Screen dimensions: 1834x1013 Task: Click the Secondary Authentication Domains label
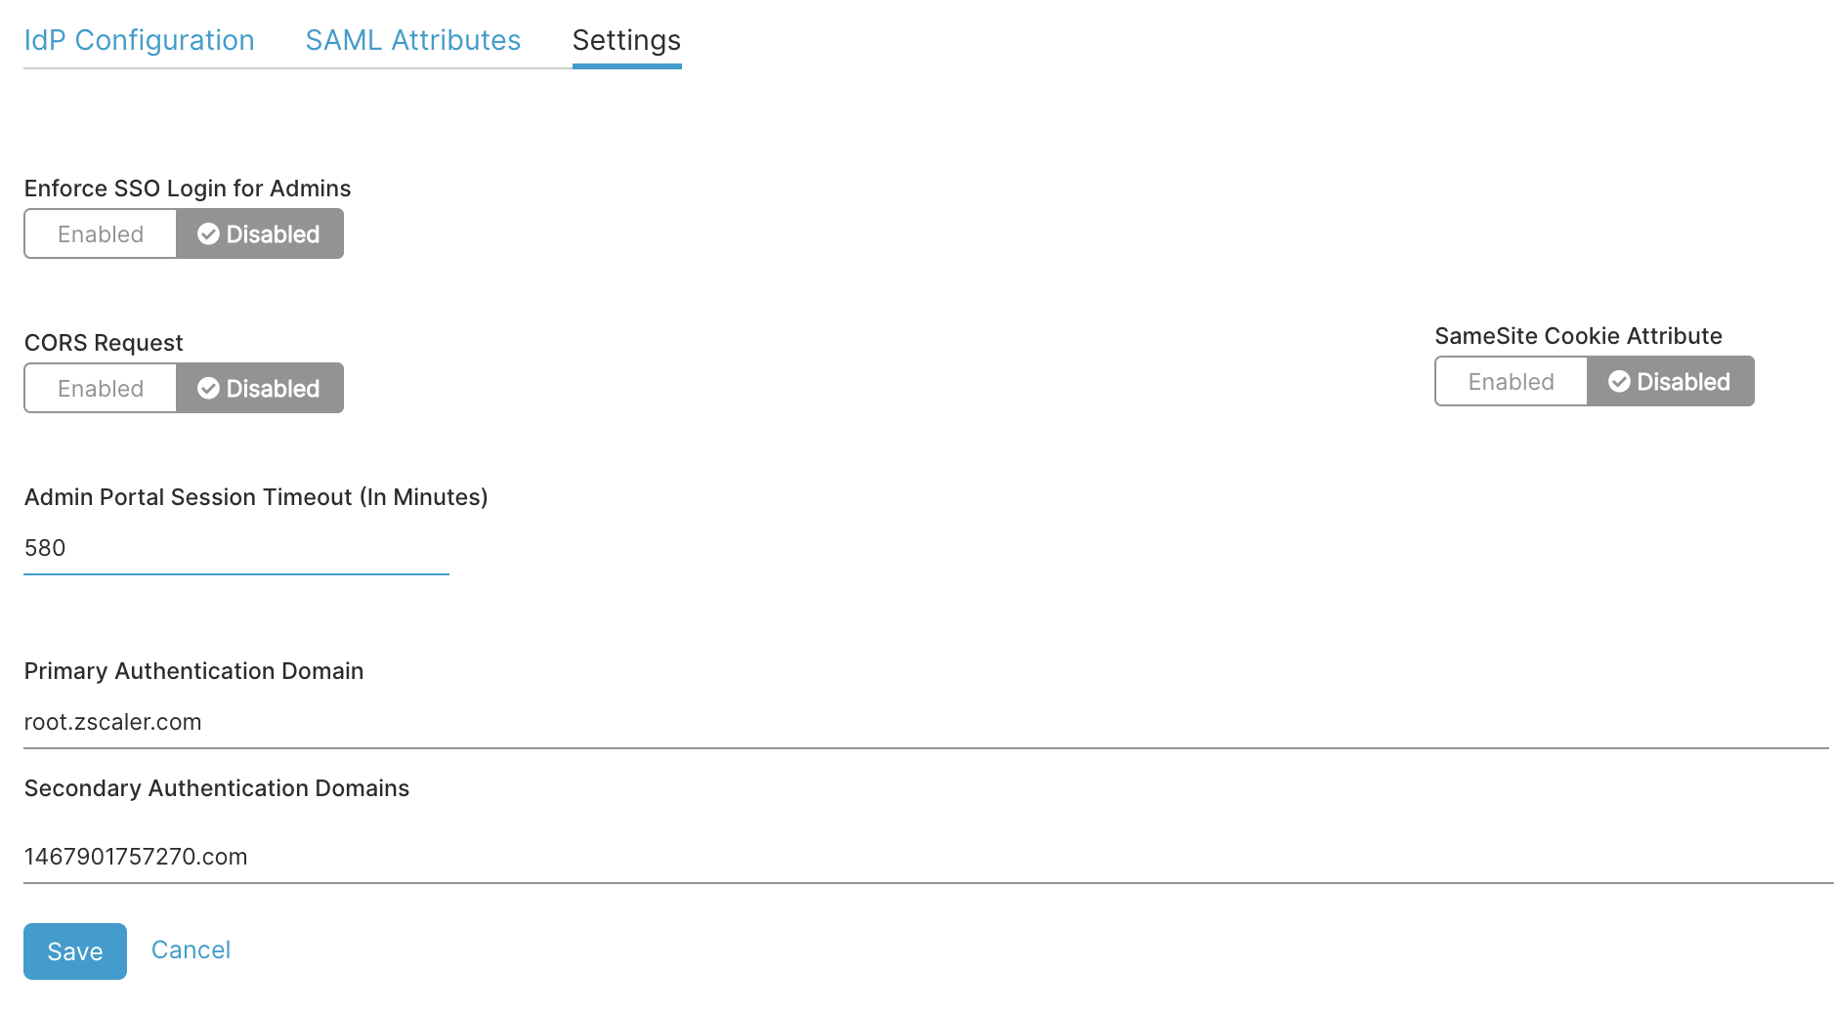(217, 788)
